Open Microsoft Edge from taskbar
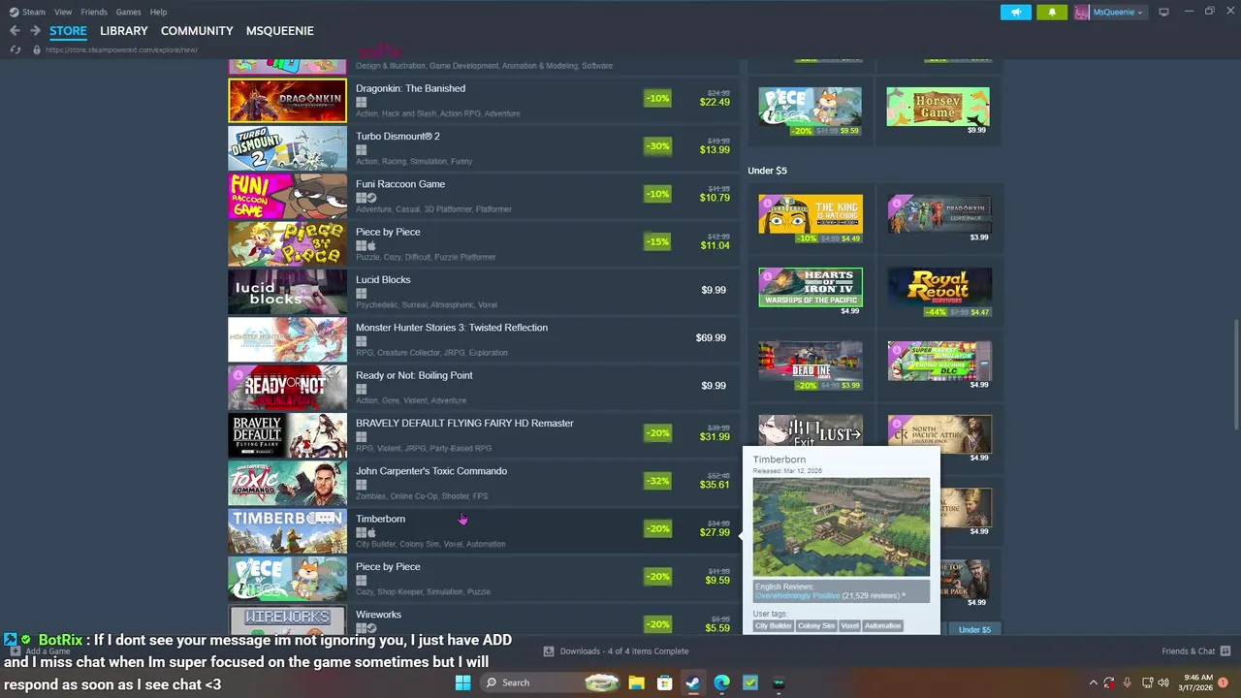Image resolution: width=1241 pixels, height=698 pixels. (722, 682)
